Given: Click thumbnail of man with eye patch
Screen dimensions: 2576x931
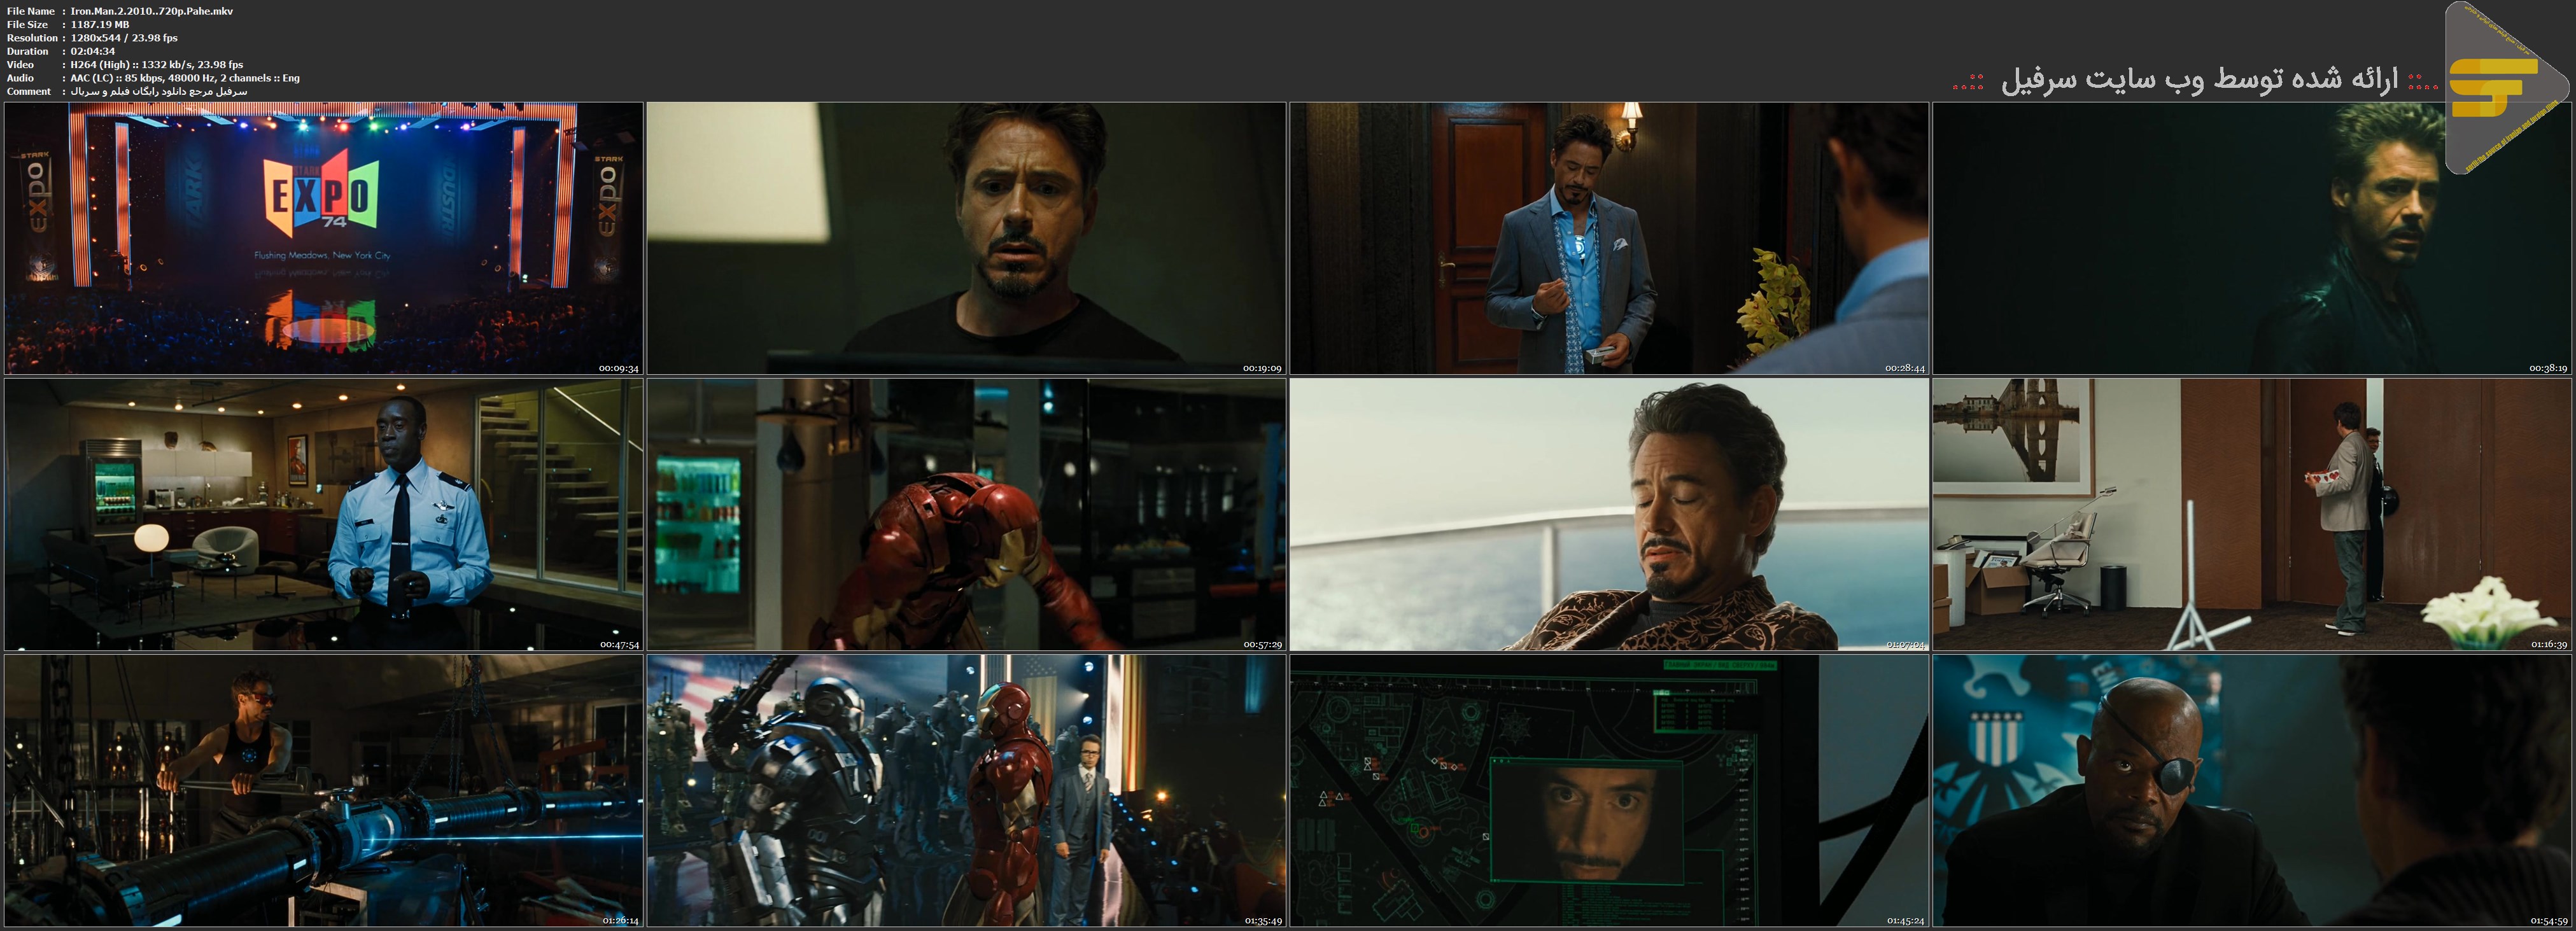Looking at the screenshot, I should [2251, 790].
